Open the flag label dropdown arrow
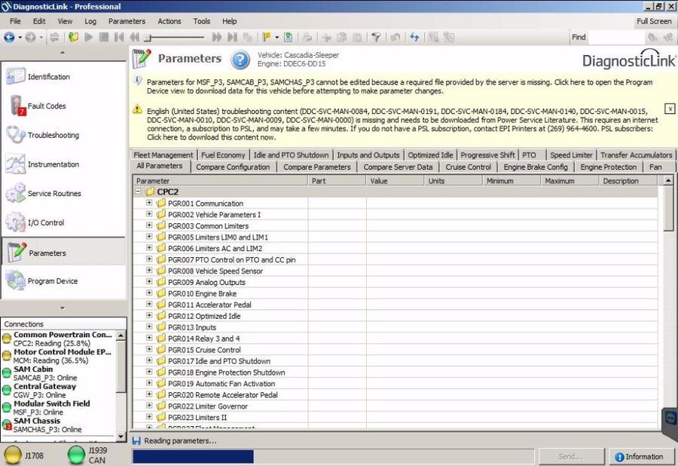The image size is (678, 466). coord(276,38)
